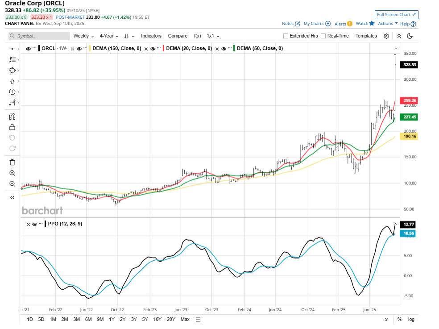Open the shapes drawing tool group

[12, 71]
